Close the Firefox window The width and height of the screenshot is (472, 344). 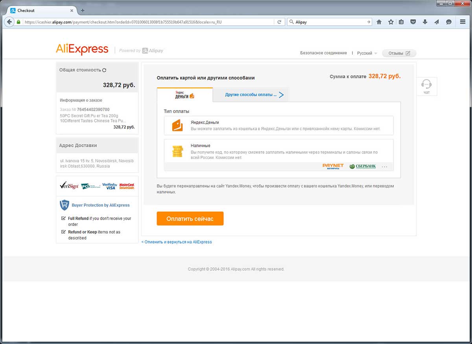[x=462, y=3]
